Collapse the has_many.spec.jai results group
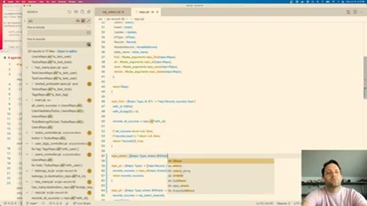 click(x=27, y=68)
